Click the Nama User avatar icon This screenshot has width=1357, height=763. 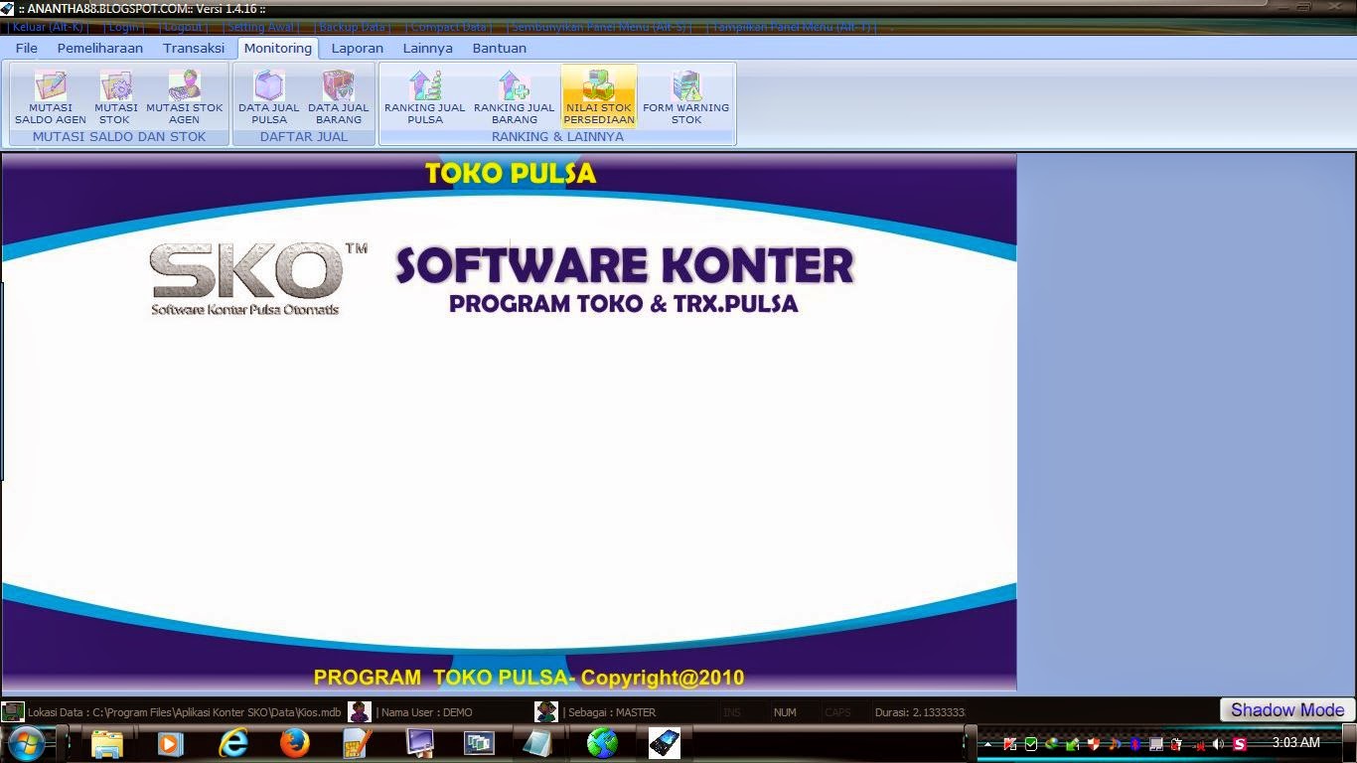(x=360, y=711)
